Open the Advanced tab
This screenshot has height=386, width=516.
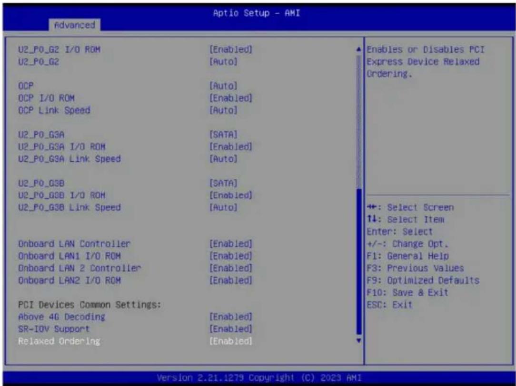pos(74,25)
